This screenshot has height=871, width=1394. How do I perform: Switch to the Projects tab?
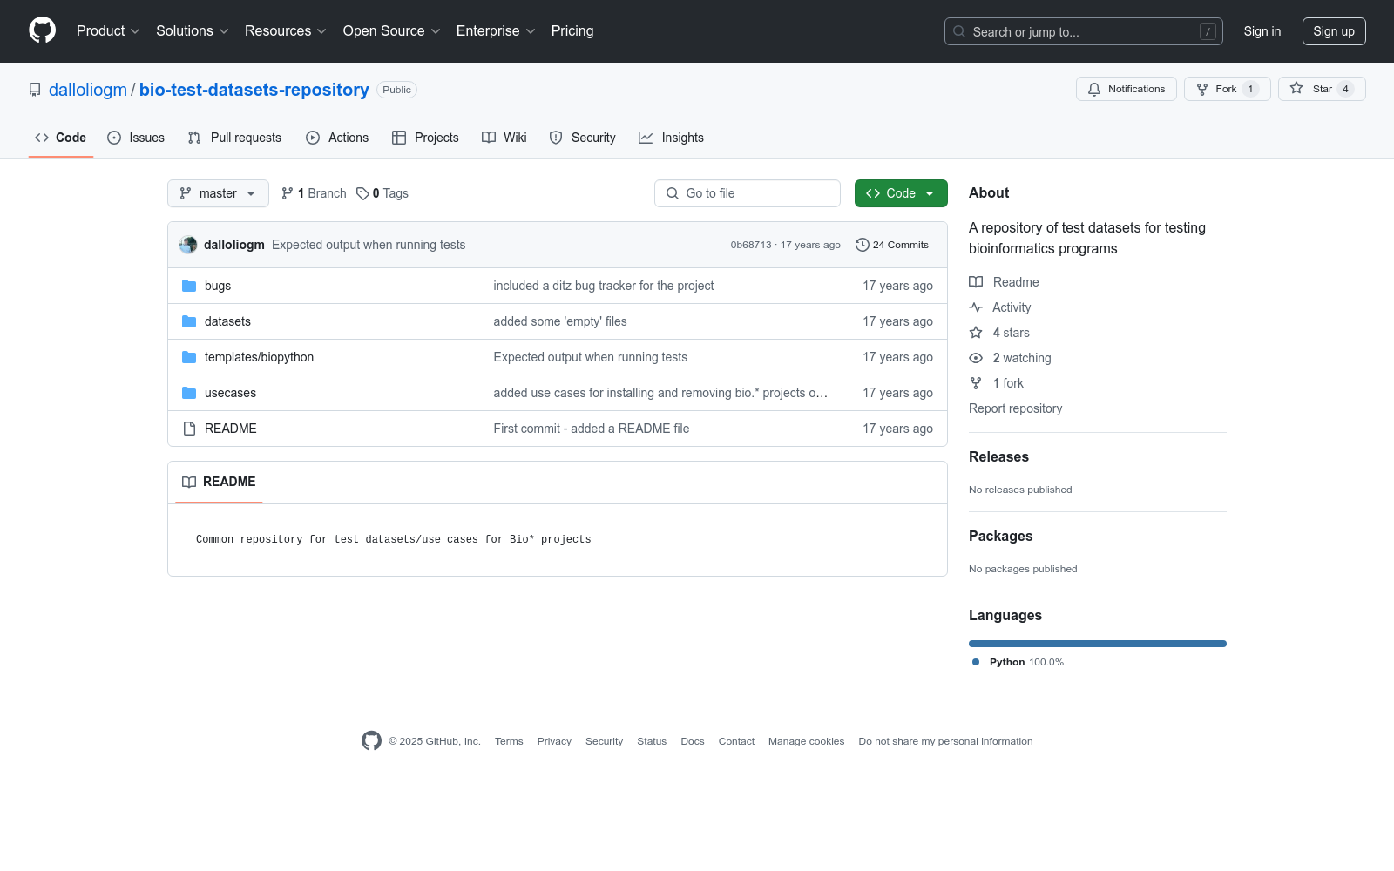click(x=425, y=138)
